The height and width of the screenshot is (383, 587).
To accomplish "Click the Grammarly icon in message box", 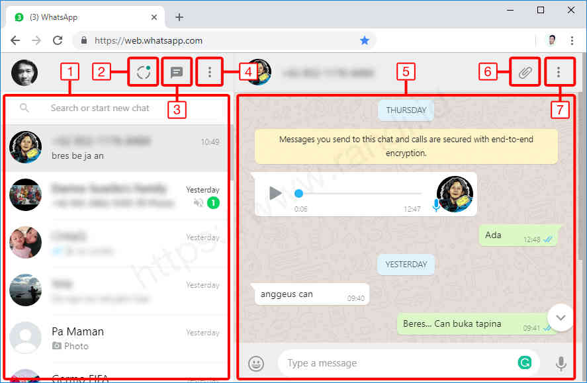I will (x=525, y=362).
